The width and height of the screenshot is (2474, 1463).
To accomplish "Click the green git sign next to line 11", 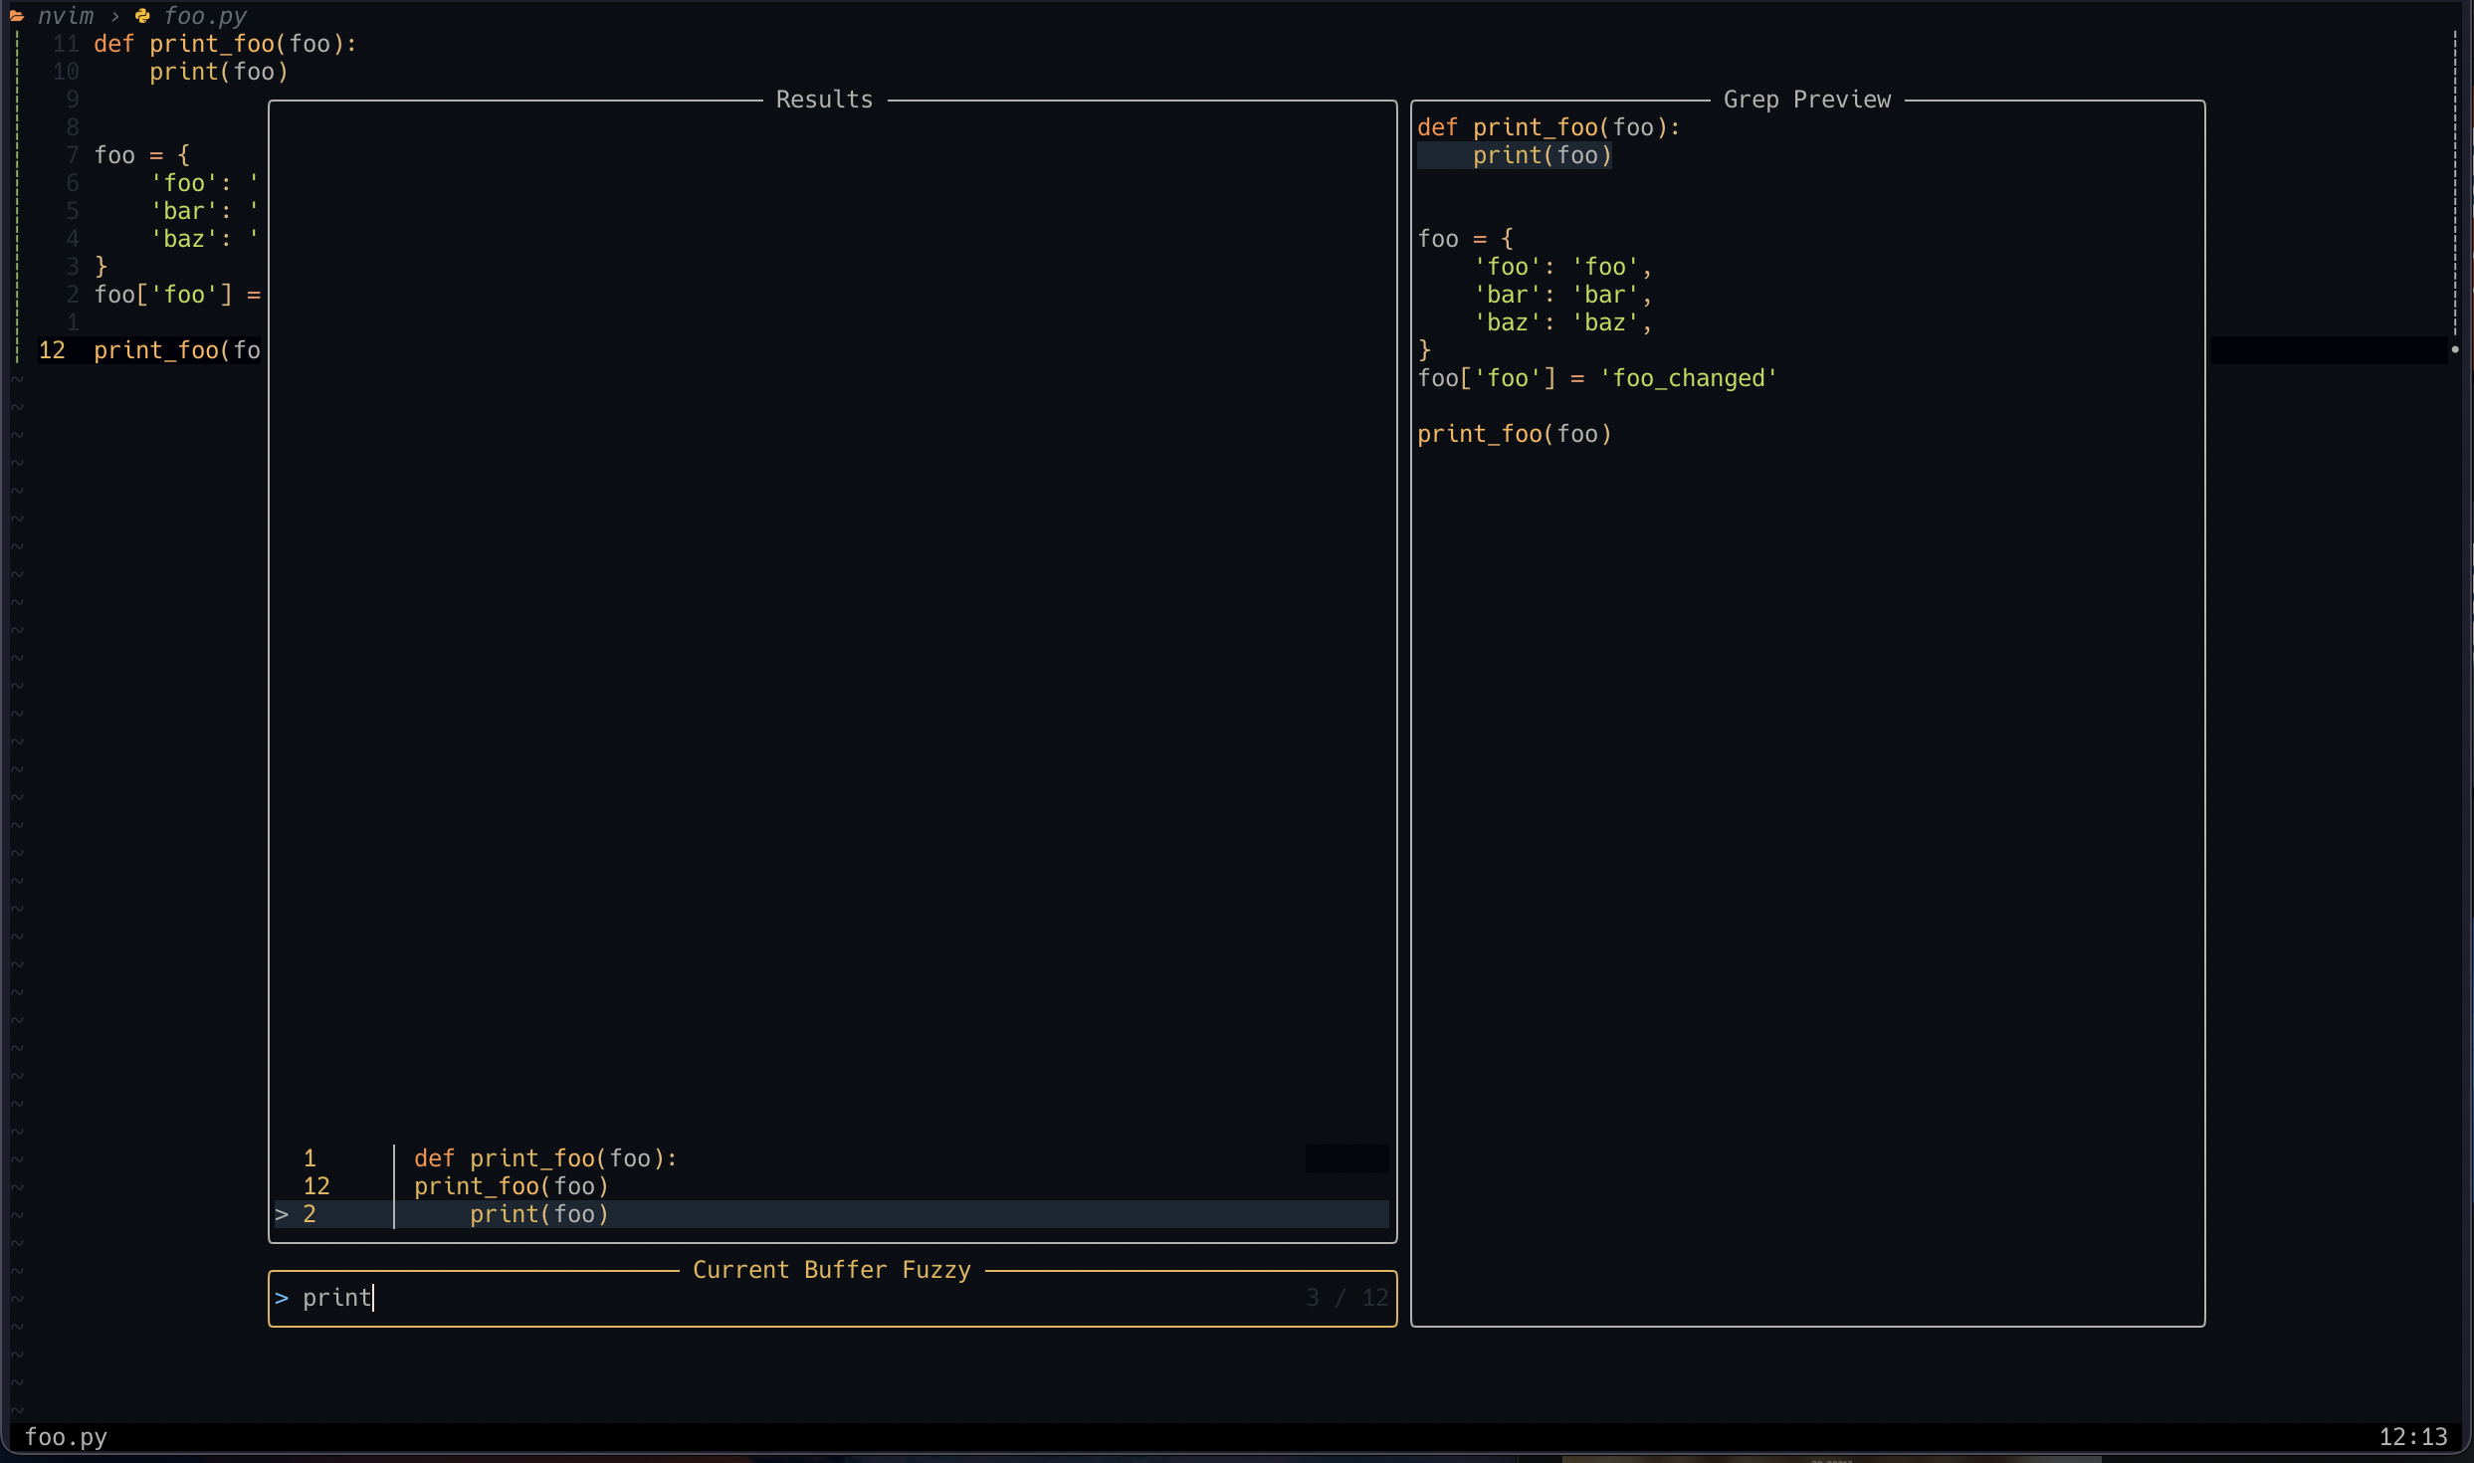I will [x=18, y=43].
